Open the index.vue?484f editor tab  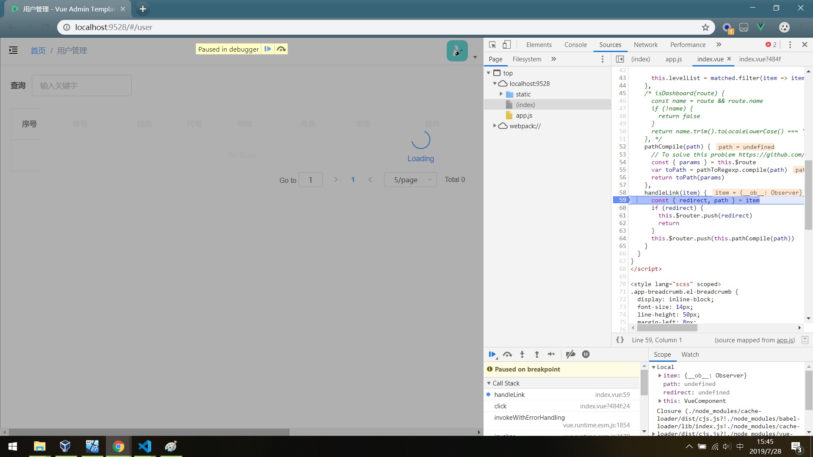tap(760, 59)
